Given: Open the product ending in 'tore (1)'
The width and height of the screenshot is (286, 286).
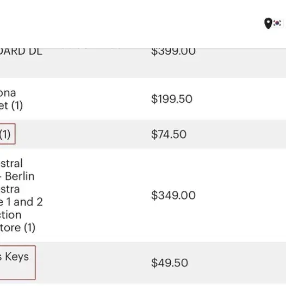Looking at the screenshot, I should click(17, 228).
